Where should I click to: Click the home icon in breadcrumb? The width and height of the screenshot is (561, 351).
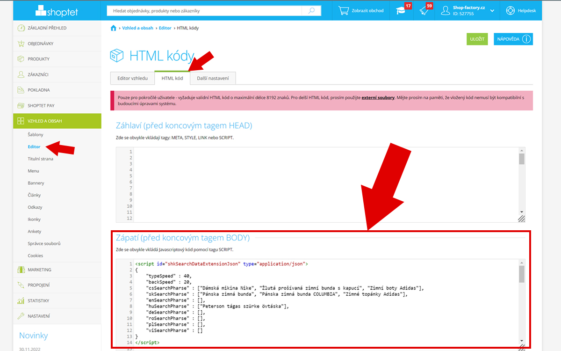pyautogui.click(x=113, y=28)
